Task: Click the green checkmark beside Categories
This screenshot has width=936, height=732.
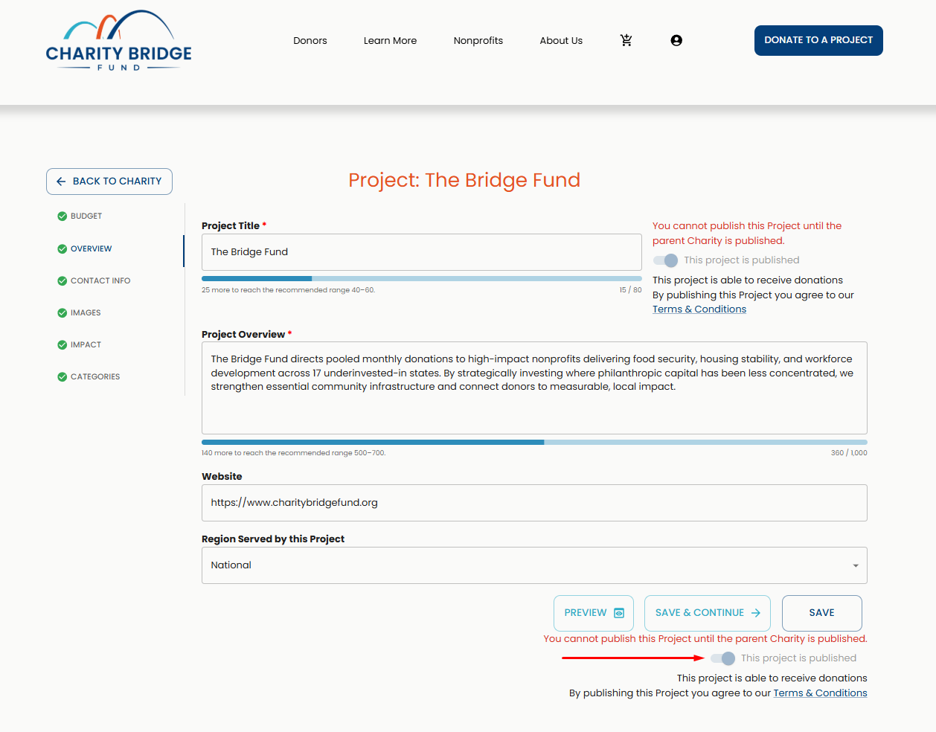Action: [x=62, y=377]
